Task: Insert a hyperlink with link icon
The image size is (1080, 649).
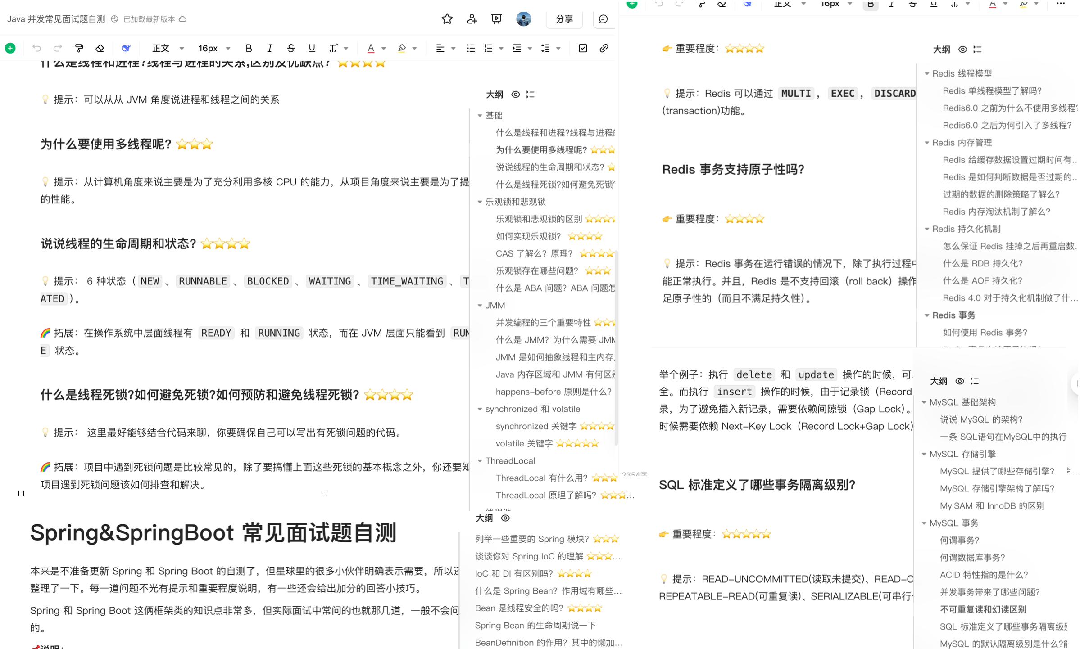Action: pos(604,48)
